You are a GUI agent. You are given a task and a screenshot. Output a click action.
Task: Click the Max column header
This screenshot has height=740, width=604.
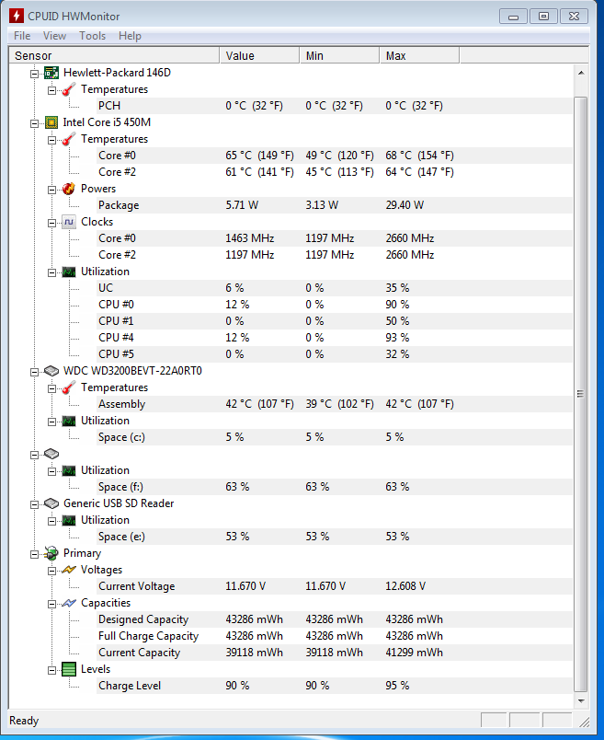419,56
